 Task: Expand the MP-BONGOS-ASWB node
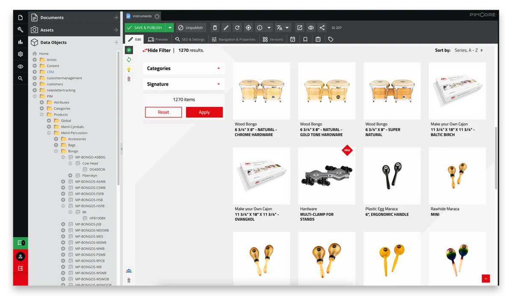point(63,181)
